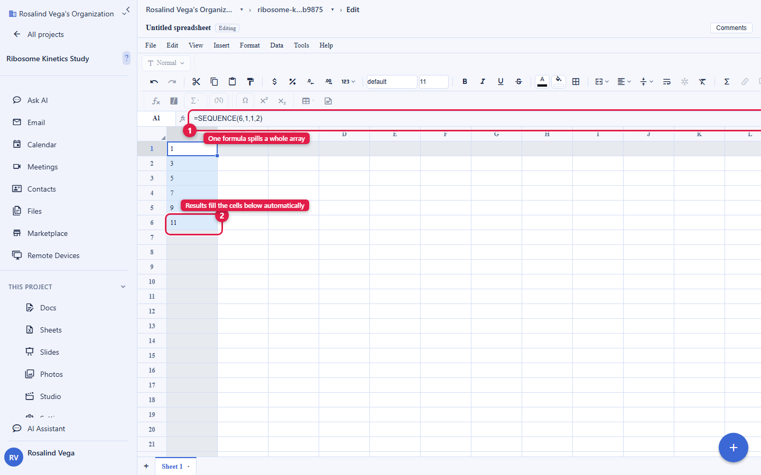Clear formatting icon in toolbar
The width and height of the screenshot is (761, 475).
point(702,82)
